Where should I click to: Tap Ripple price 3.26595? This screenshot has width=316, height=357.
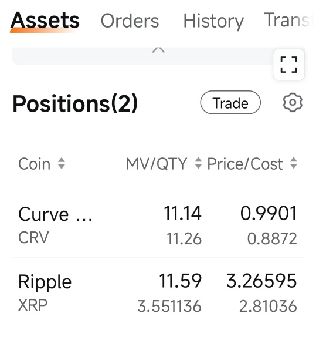click(x=261, y=281)
